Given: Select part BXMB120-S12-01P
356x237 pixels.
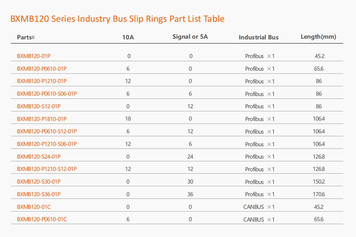Looking at the screenshot, I should [39, 106].
